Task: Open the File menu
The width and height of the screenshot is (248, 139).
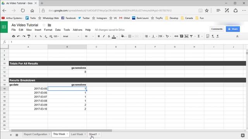Action: [x=14, y=30]
